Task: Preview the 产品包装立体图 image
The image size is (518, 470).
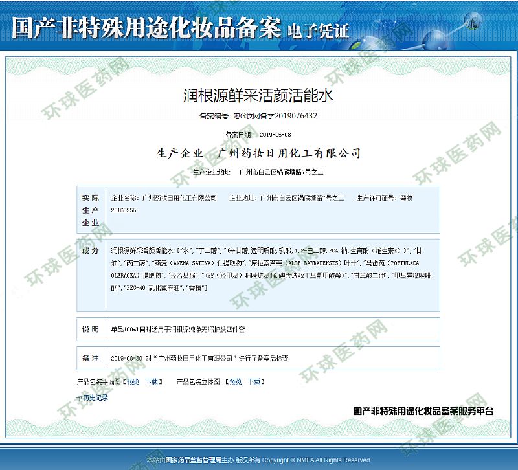Action: (x=236, y=382)
